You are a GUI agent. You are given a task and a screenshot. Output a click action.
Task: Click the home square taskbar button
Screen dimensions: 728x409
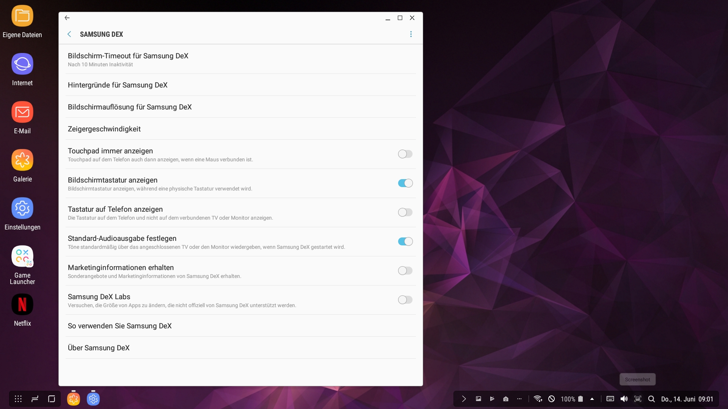pyautogui.click(x=52, y=399)
